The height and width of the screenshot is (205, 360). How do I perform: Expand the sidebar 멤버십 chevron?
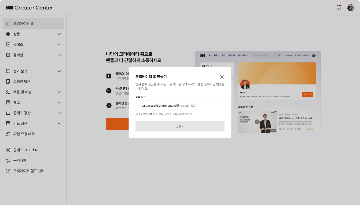coord(59,55)
